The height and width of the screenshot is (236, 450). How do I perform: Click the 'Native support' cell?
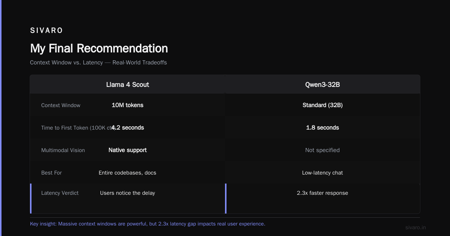click(127, 150)
